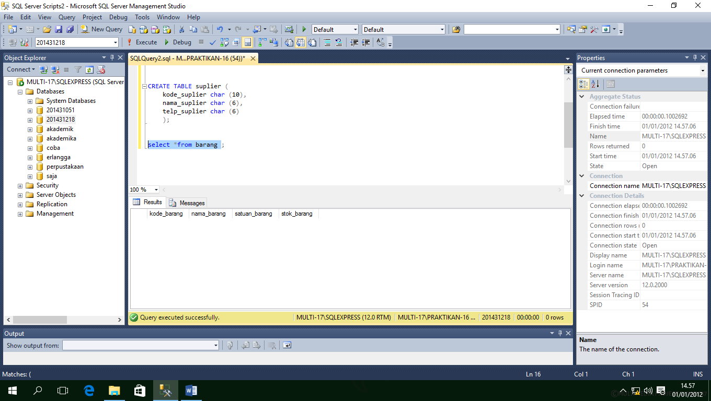Switch Properties to alphabetical sorting
Viewport: 711px width, 401px height.
(x=595, y=84)
